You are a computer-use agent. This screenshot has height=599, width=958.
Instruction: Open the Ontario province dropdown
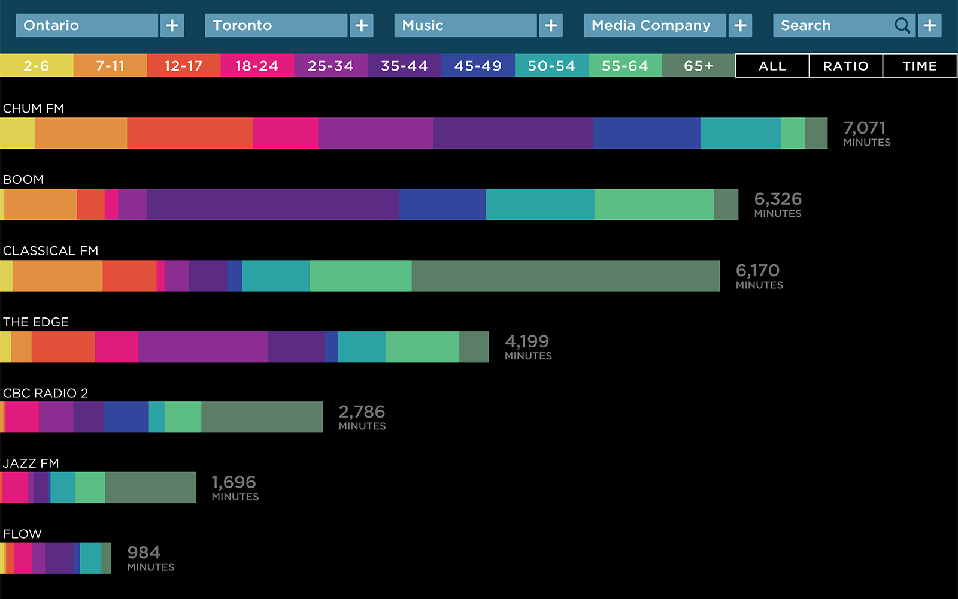point(87,26)
